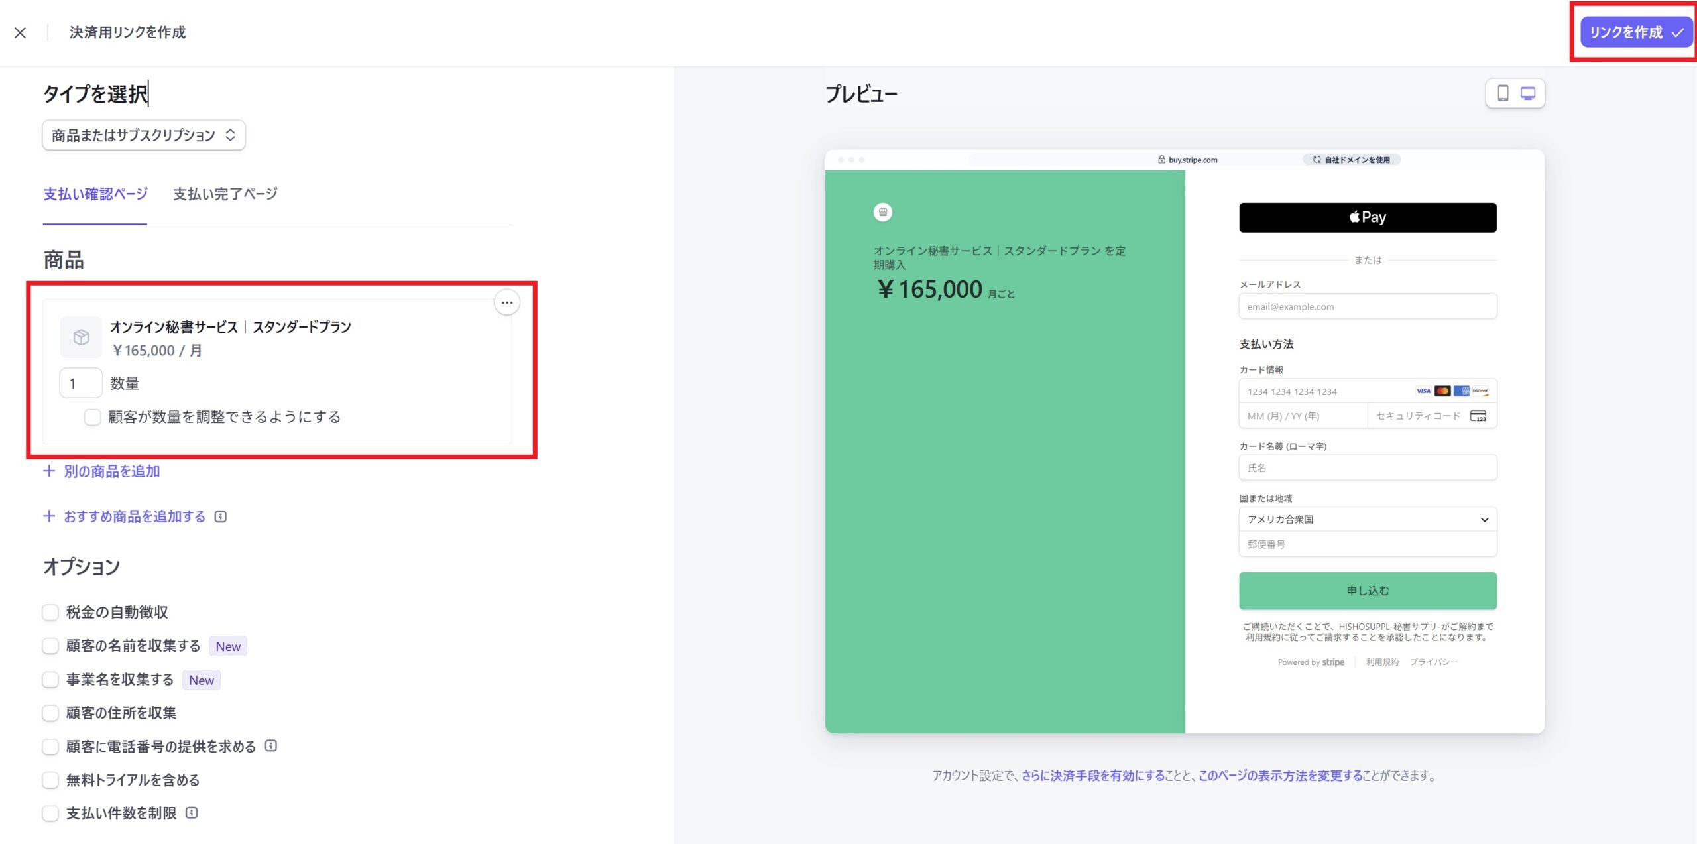1697x844 pixels.
Task: Click the product box icon thumbnail
Action: coord(81,337)
